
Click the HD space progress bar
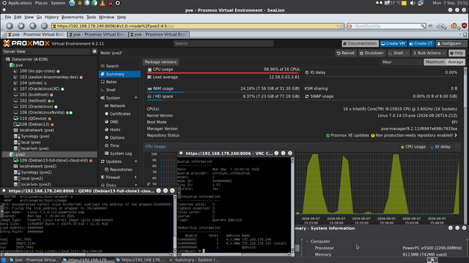pyautogui.click(x=223, y=100)
